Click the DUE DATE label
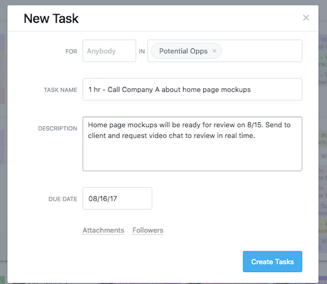 coord(63,199)
